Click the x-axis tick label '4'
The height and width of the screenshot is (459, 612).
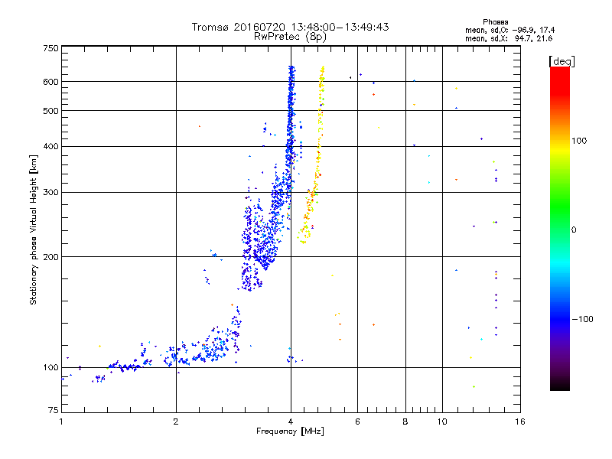click(291, 422)
